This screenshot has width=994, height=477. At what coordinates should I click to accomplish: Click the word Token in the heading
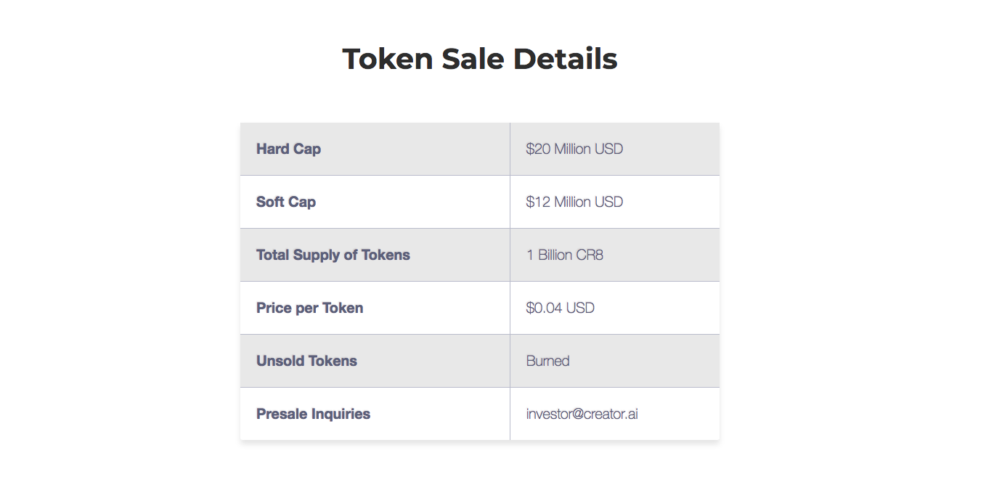click(388, 59)
